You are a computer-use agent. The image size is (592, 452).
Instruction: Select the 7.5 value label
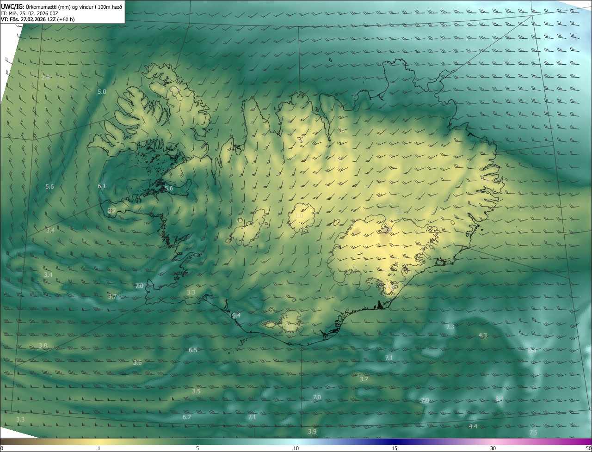pyautogui.click(x=533, y=432)
